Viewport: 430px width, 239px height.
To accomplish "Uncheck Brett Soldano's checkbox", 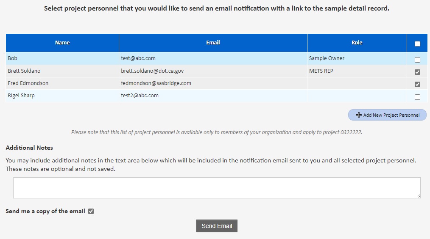I will point(417,72).
